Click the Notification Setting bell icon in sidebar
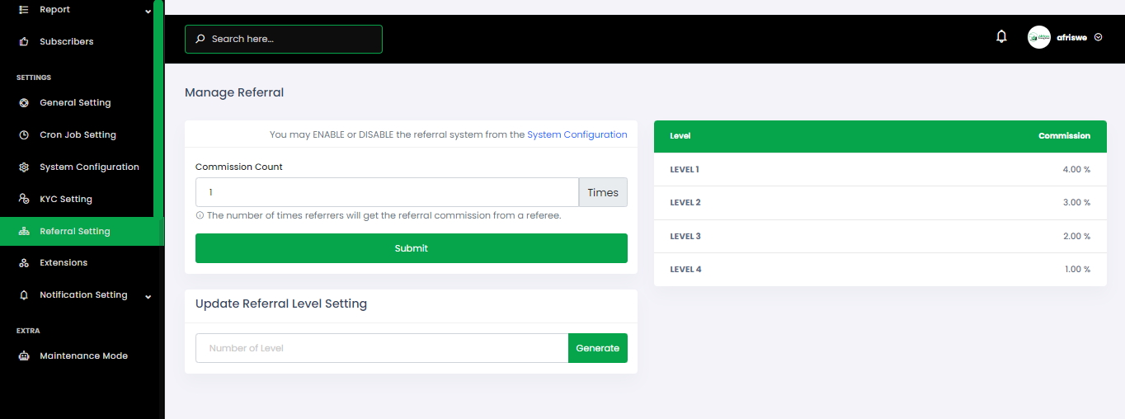The width and height of the screenshot is (1125, 419). coord(23,295)
